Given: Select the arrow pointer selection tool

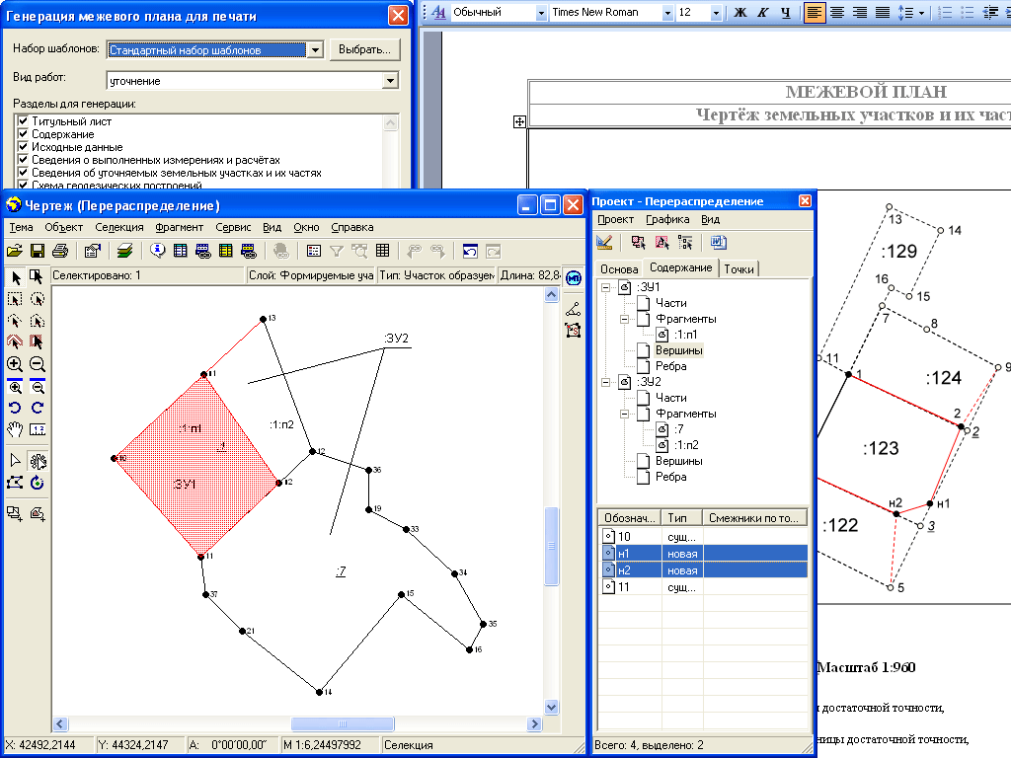Looking at the screenshot, I should pyautogui.click(x=15, y=276).
